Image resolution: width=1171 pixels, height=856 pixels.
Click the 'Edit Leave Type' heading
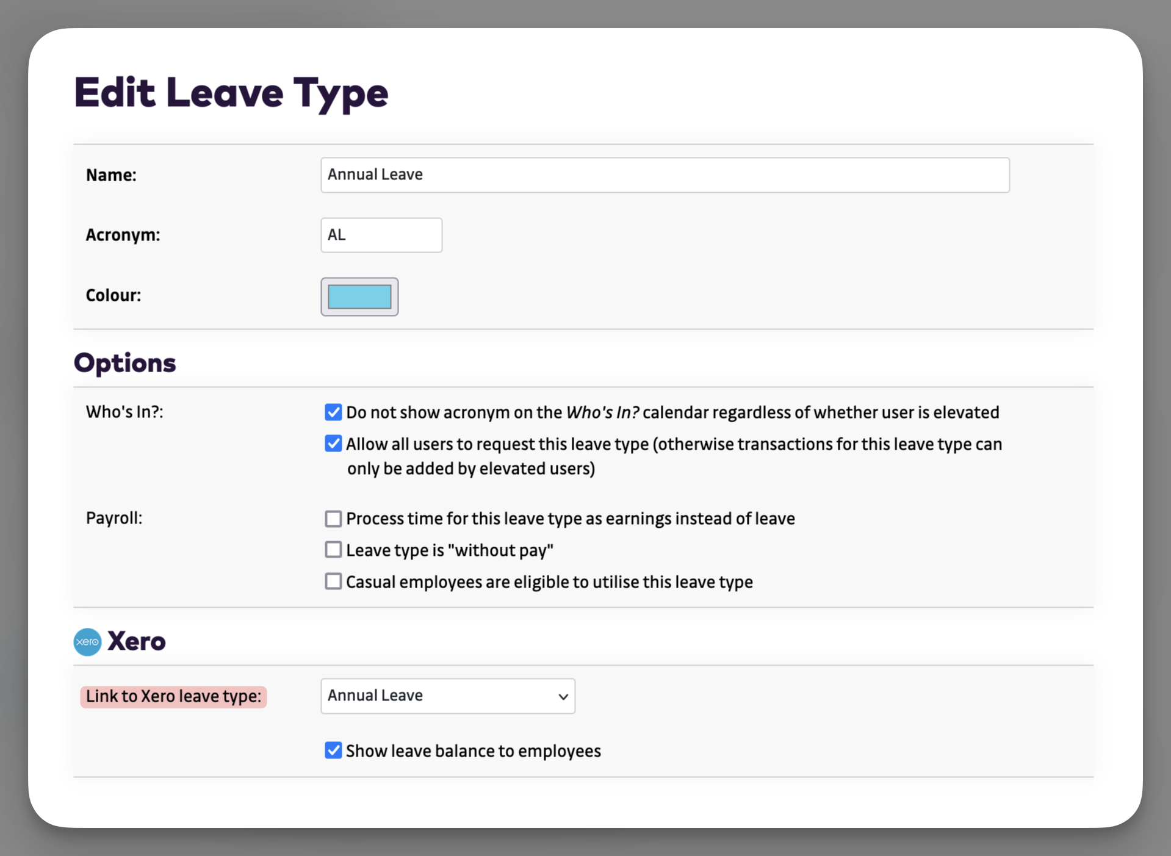pos(231,93)
